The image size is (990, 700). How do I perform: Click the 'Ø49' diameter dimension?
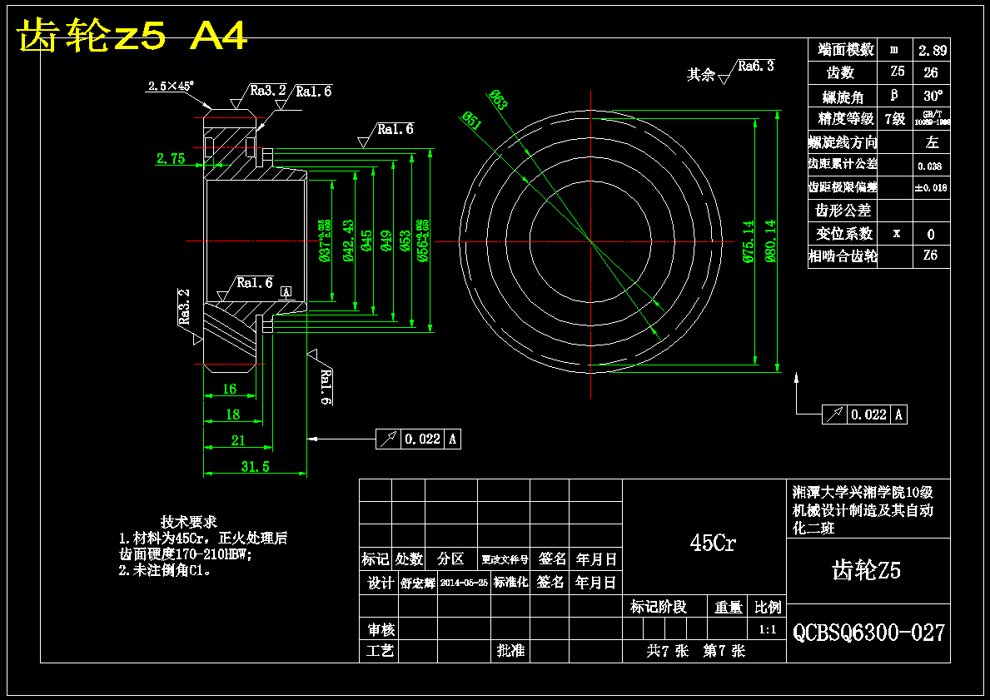[x=386, y=241]
